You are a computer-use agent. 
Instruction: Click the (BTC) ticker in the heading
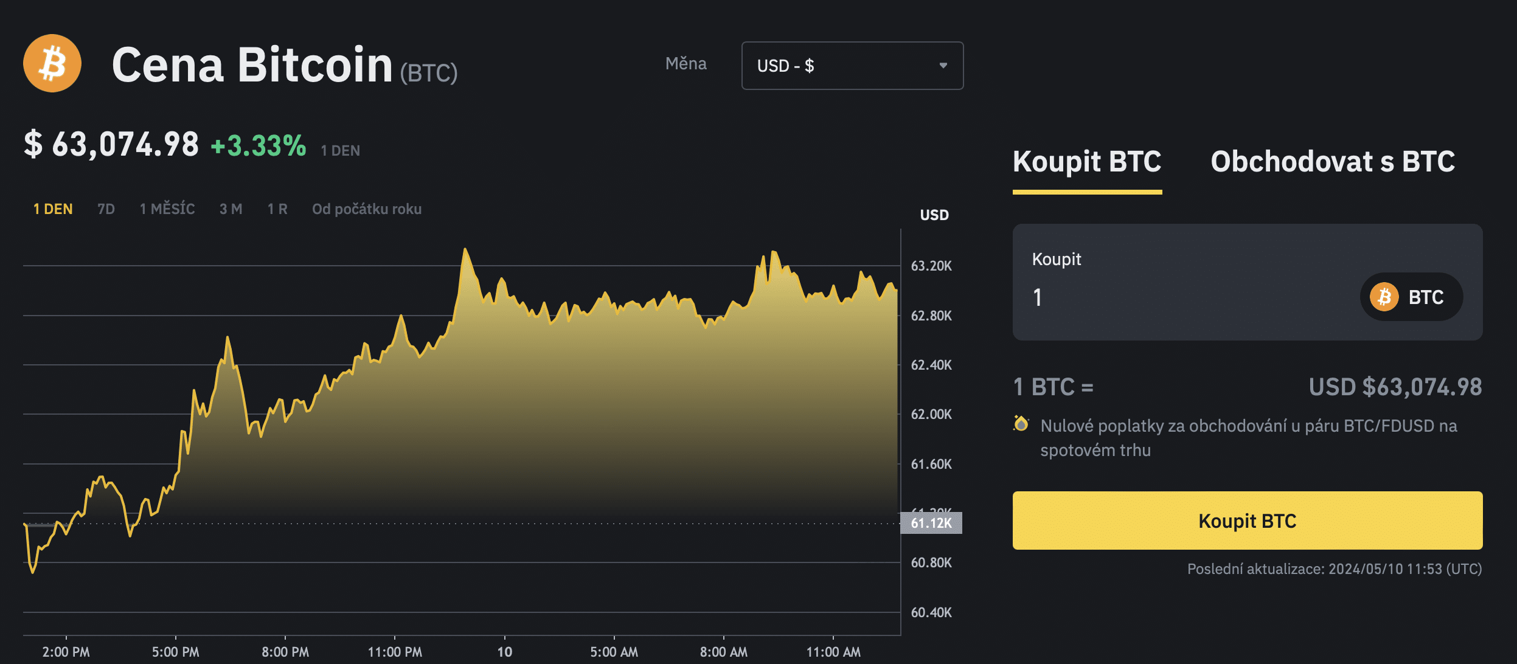pyautogui.click(x=429, y=73)
